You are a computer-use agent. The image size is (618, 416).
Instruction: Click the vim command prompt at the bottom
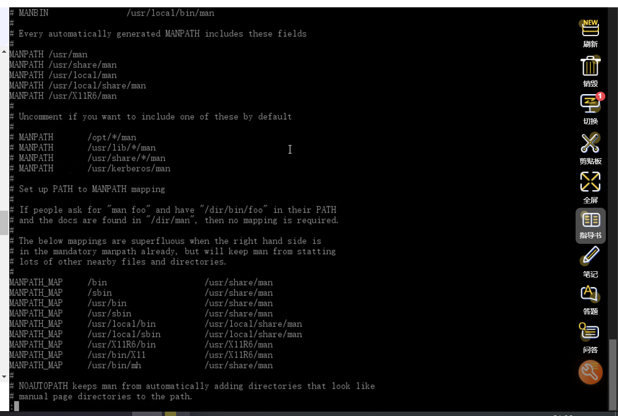14,406
